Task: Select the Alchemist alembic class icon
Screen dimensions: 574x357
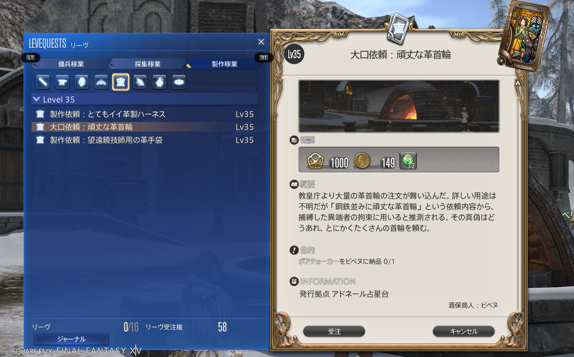Action: [160, 82]
